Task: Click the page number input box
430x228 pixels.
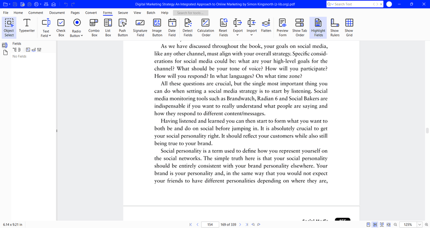Action: click(x=210, y=225)
